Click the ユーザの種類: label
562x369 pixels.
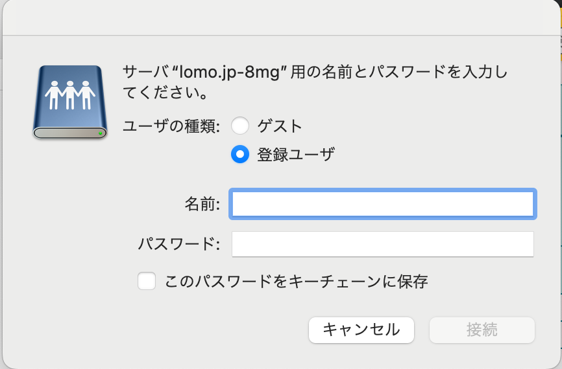[171, 125]
